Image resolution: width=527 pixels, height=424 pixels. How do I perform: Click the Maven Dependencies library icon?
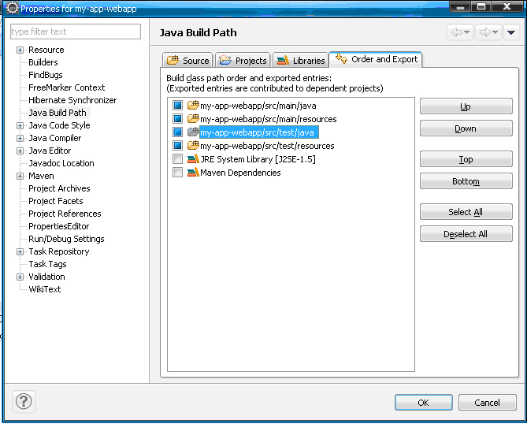pyautogui.click(x=193, y=173)
